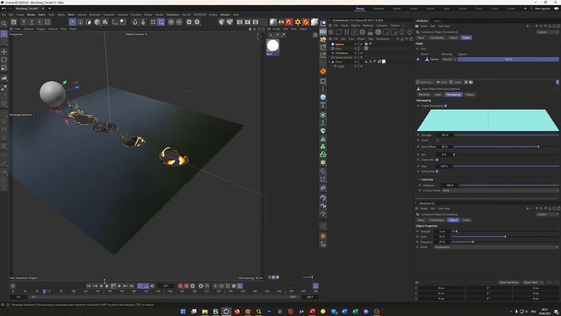561x316 pixels.
Task: Open the Simulate menu
Action: tap(136, 15)
